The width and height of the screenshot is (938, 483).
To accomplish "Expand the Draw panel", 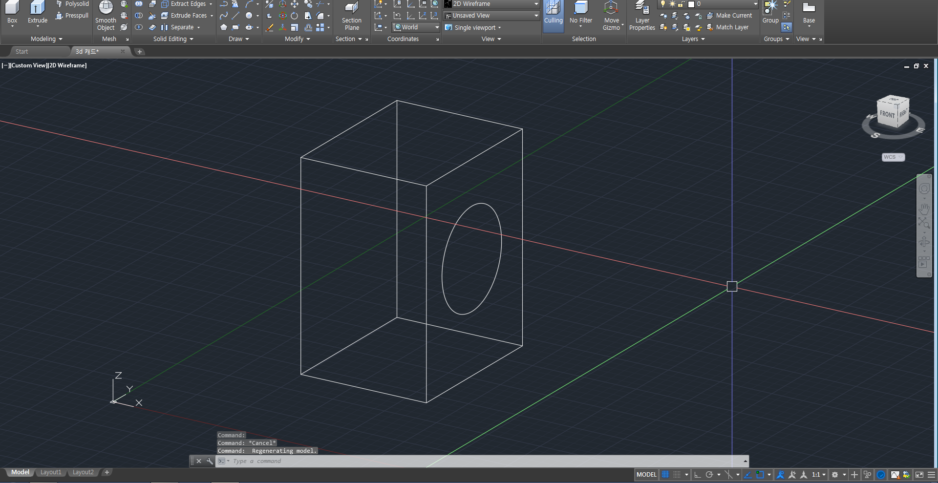I will coord(238,39).
